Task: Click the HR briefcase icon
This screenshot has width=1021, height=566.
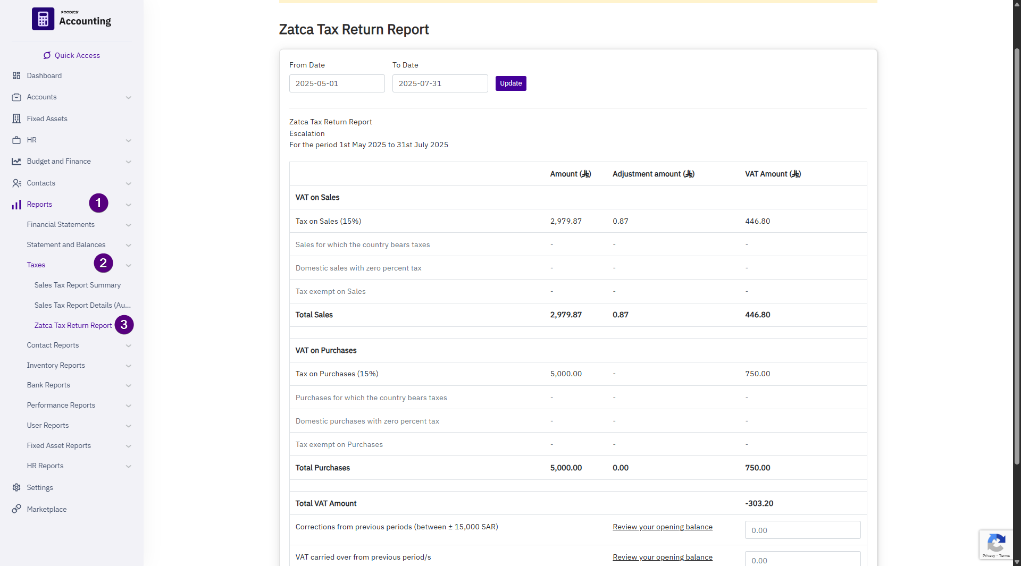Action: [16, 140]
